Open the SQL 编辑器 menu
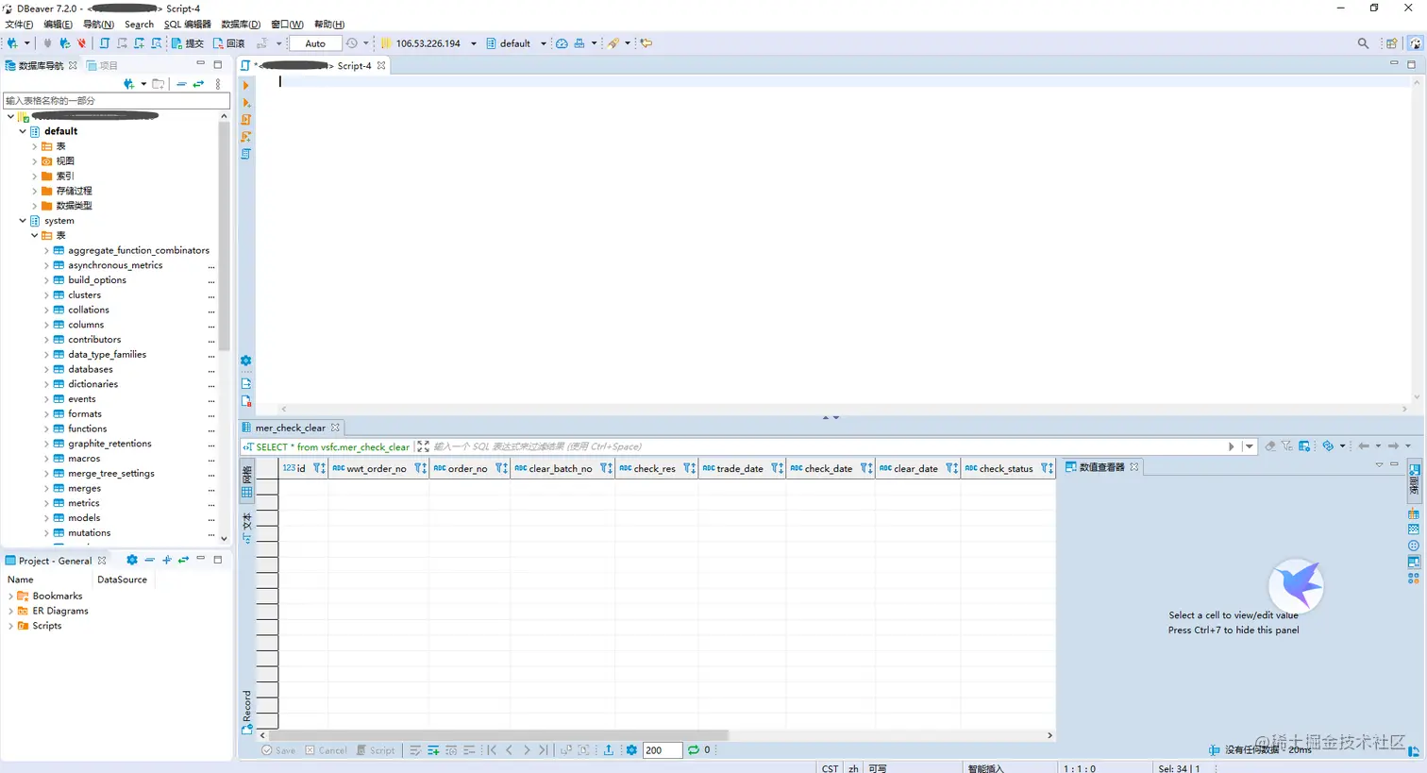The height and width of the screenshot is (773, 1427). pos(188,25)
